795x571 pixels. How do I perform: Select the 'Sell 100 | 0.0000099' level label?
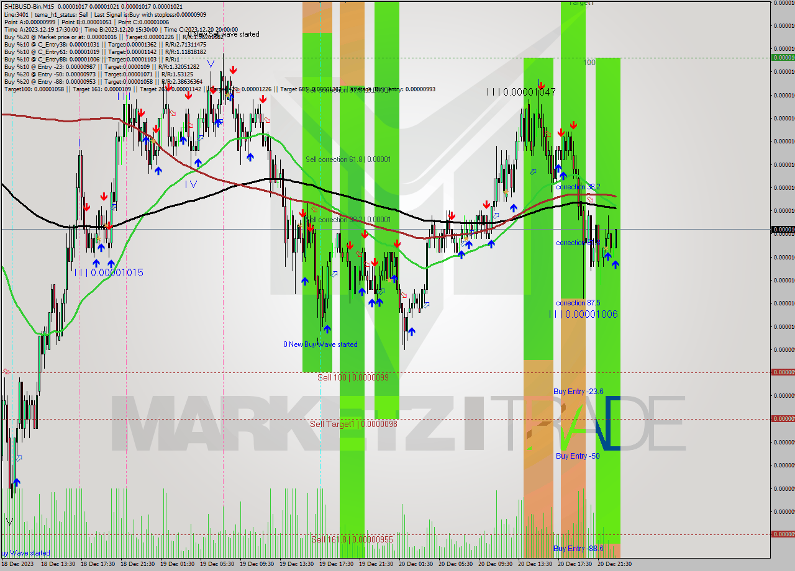[353, 377]
